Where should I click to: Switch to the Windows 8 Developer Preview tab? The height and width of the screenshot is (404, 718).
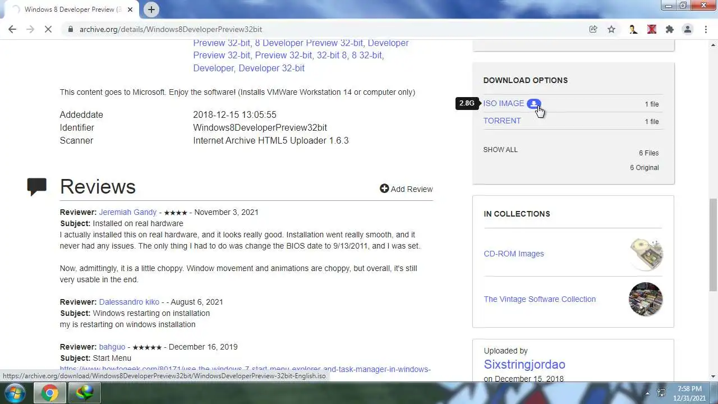(73, 10)
